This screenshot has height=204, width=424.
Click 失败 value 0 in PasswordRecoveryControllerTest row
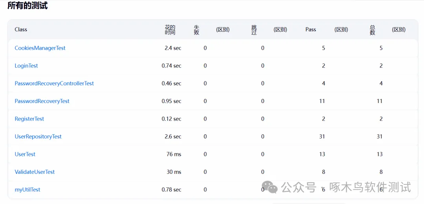click(x=205, y=83)
